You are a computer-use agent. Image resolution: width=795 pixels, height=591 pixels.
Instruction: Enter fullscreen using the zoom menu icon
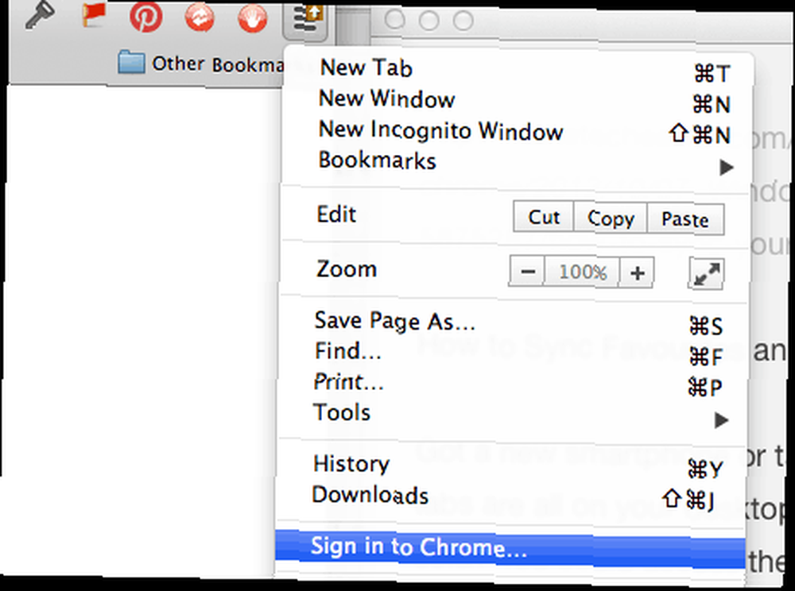706,273
